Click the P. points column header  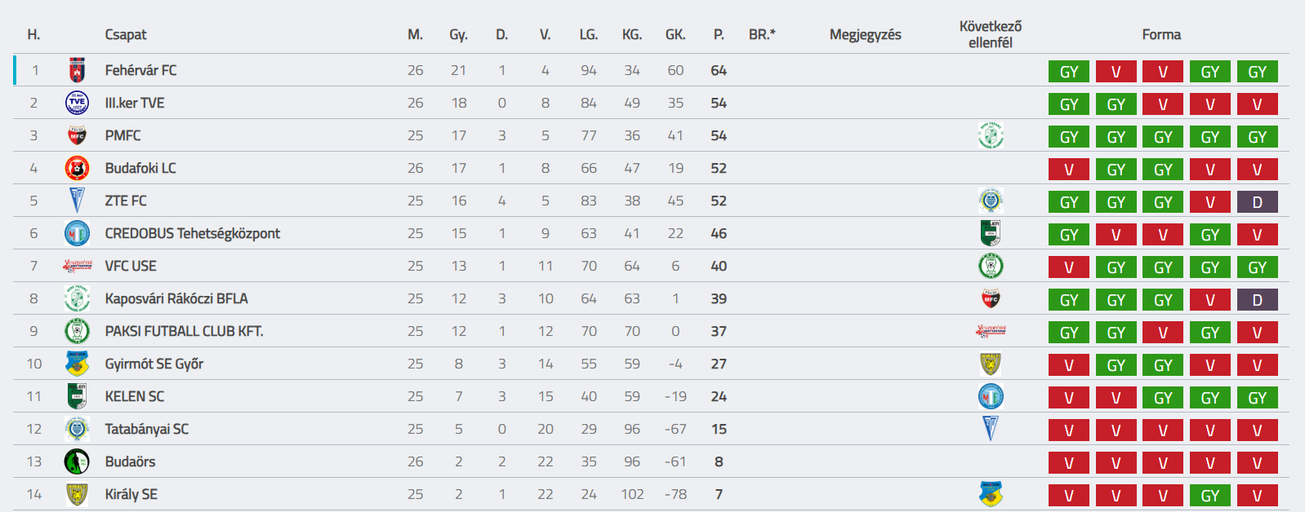pyautogui.click(x=719, y=34)
